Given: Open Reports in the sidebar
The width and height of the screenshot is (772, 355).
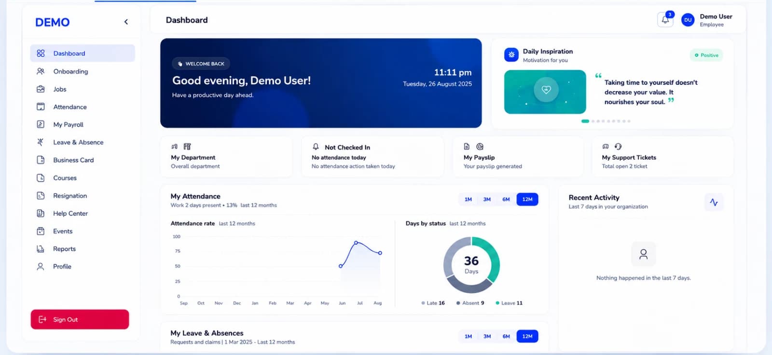Looking at the screenshot, I should coord(83,249).
